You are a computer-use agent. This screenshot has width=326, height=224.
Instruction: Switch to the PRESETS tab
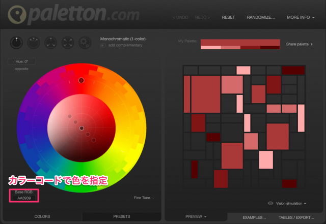pos(122,216)
